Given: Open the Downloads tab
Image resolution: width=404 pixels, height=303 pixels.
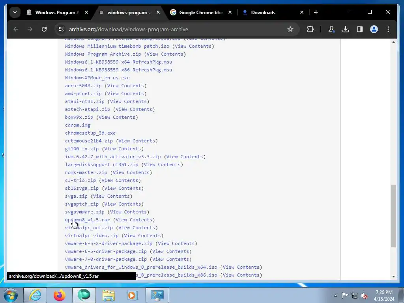Looking at the screenshot, I should 263,12.
